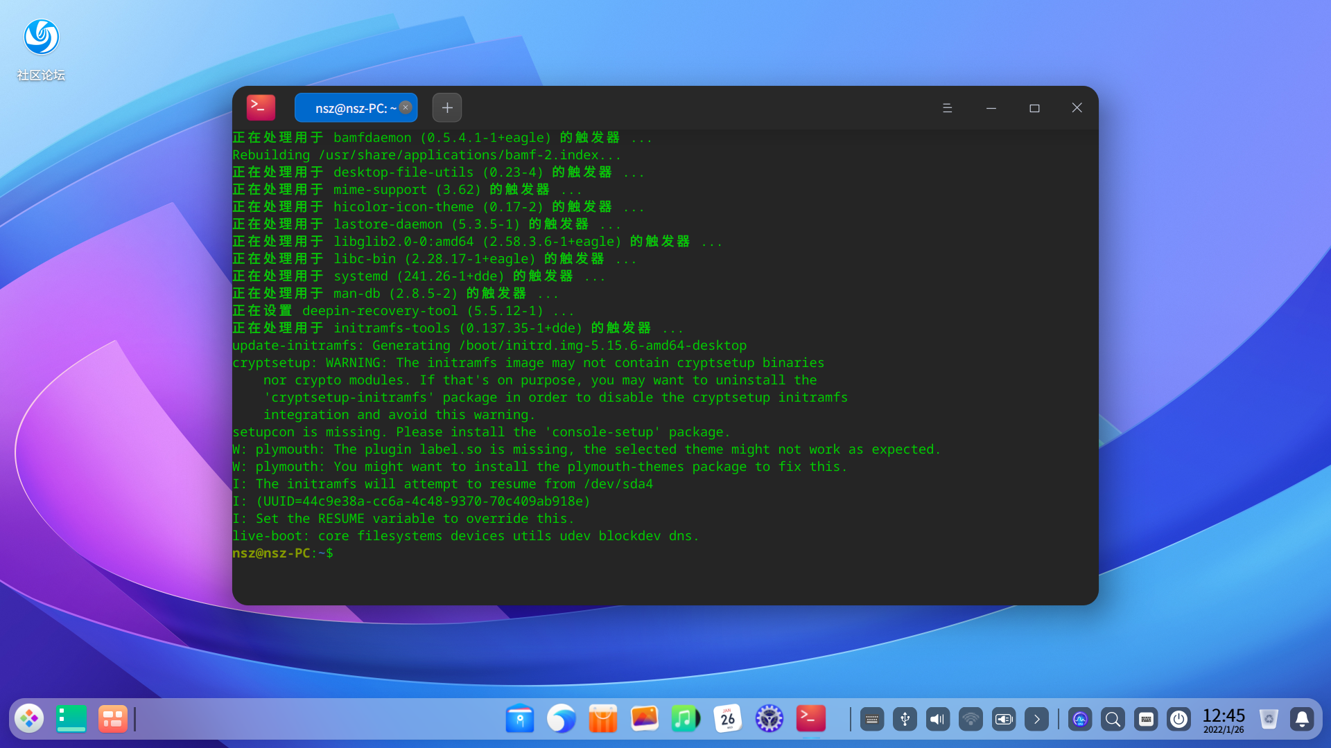Screen dimensions: 1331x748
Task: Open the App Store dock icon
Action: coord(602,719)
